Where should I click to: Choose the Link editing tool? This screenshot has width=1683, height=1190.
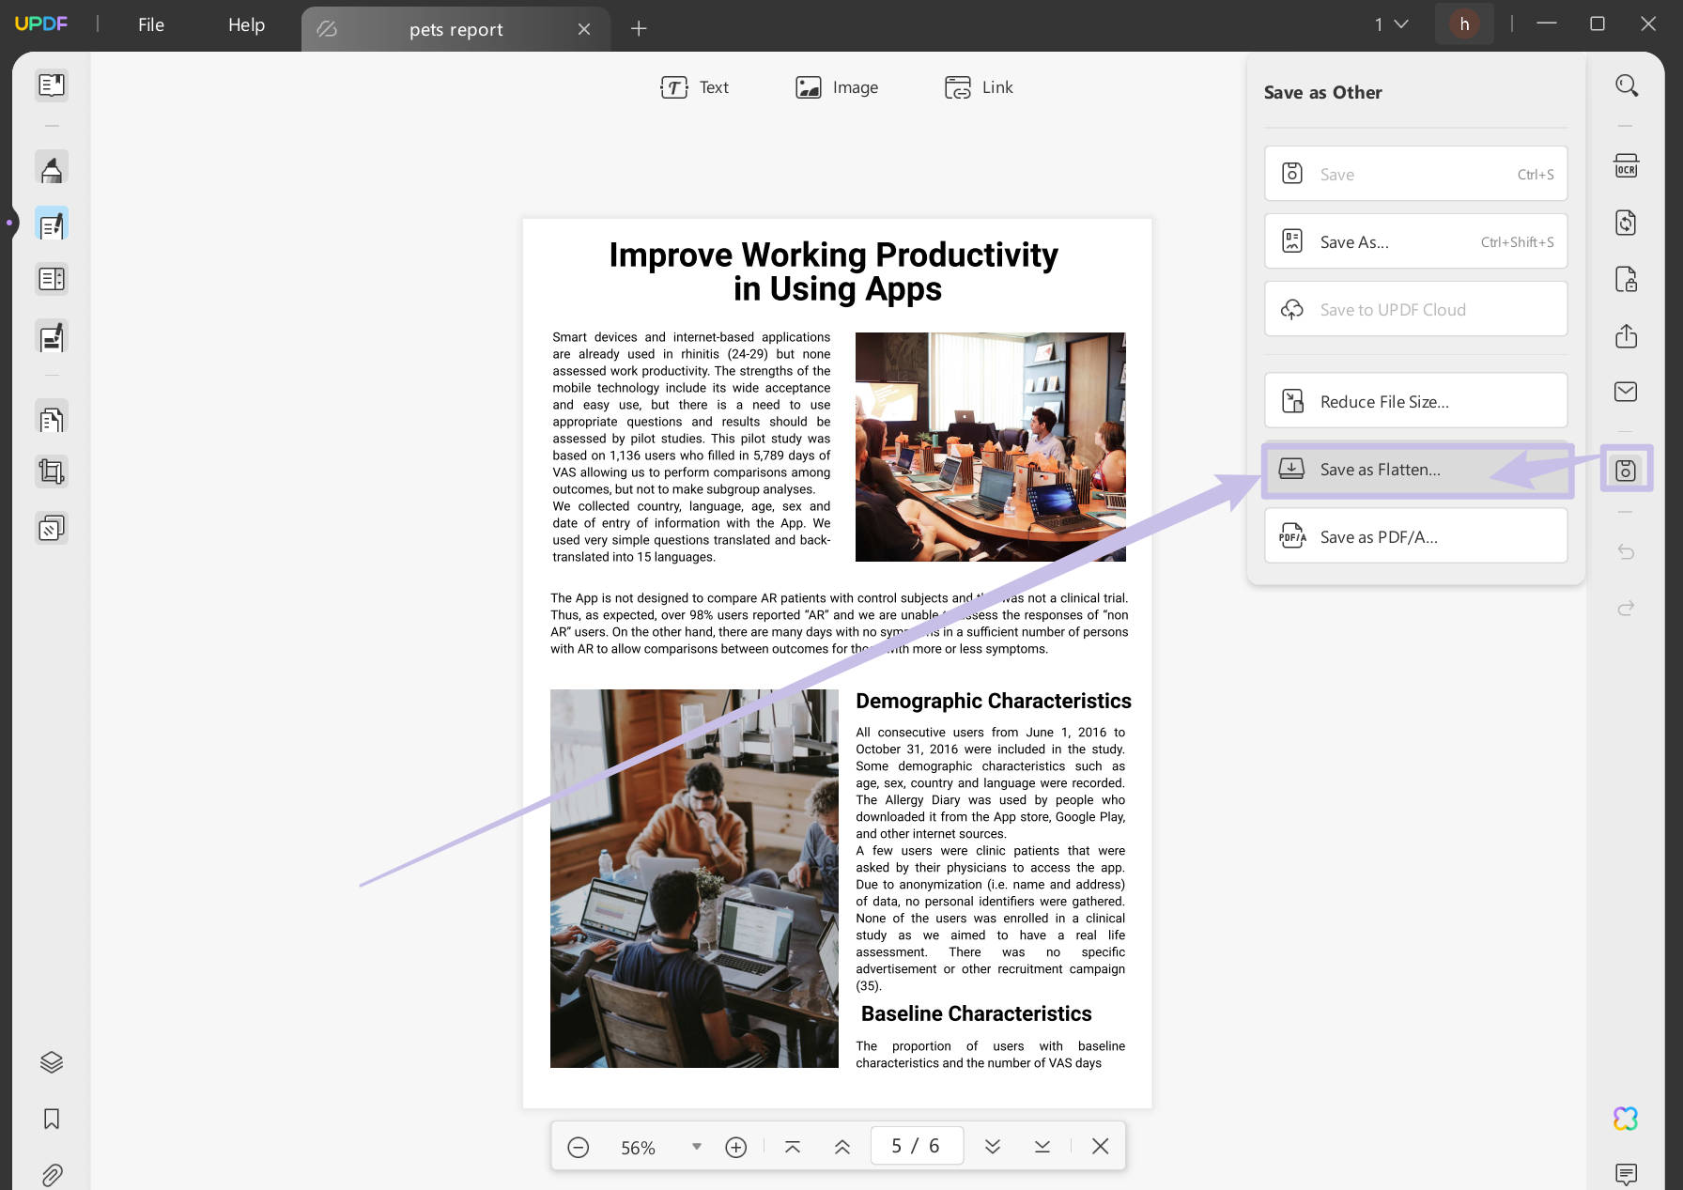pyautogui.click(x=979, y=87)
